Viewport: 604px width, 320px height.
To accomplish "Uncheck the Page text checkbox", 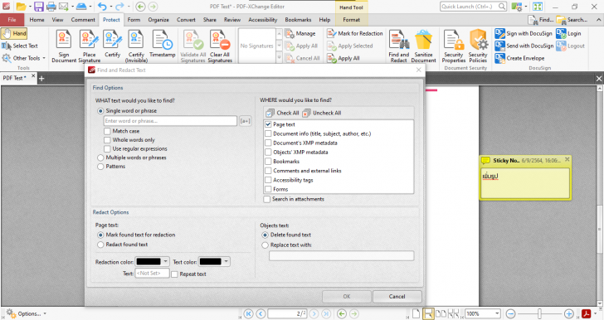I will tap(268, 124).
